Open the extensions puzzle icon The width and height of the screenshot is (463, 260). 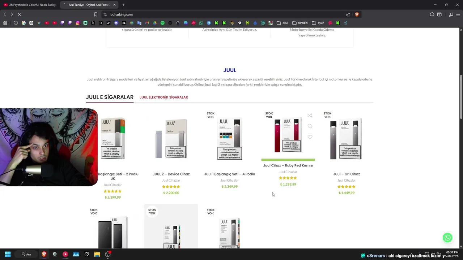coord(432,14)
